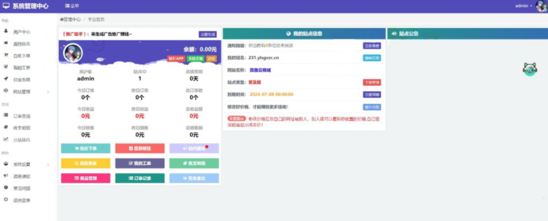This screenshot has width=548, height=221.
Task: Open 收支明细 hash icon in the sidebar
Action: pyautogui.click(x=6, y=127)
